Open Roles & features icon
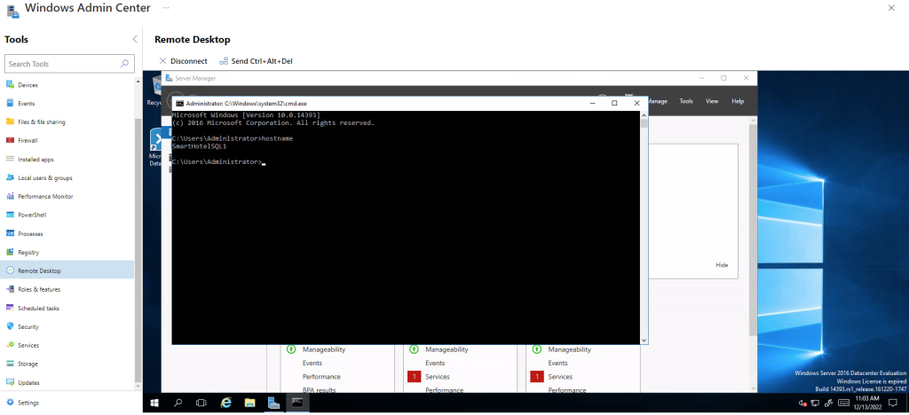The height and width of the screenshot is (415, 909). pyautogui.click(x=10, y=289)
